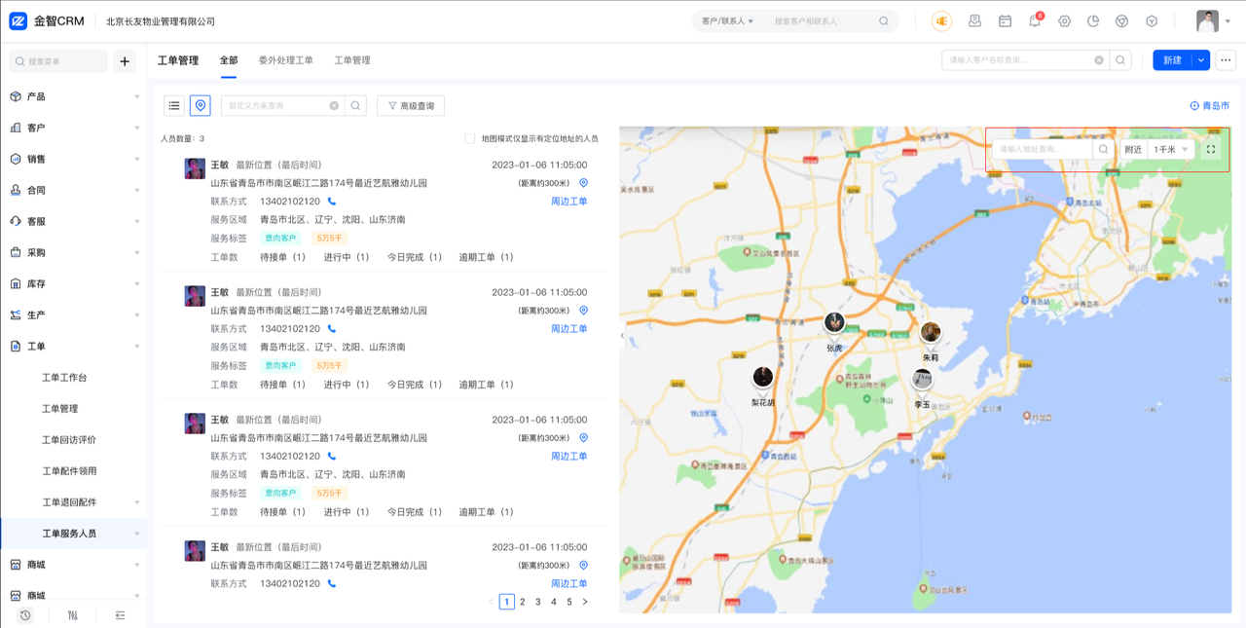Clear the customer name query field
1246x628 pixels.
point(1099,60)
